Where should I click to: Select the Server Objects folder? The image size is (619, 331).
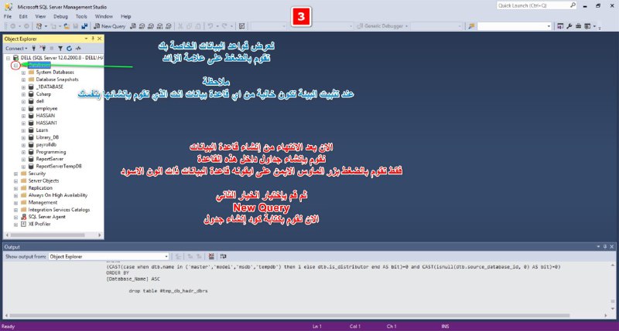[x=43, y=181]
